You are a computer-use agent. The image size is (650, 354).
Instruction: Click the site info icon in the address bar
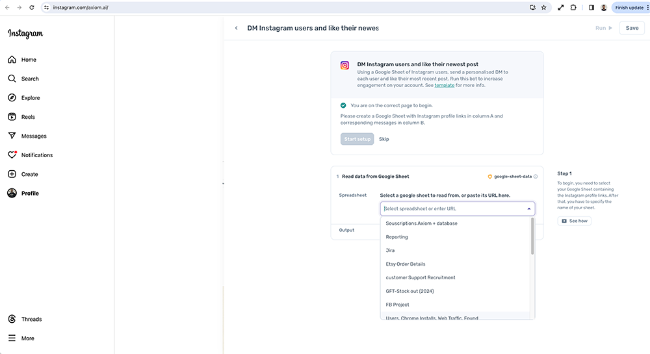46,7
